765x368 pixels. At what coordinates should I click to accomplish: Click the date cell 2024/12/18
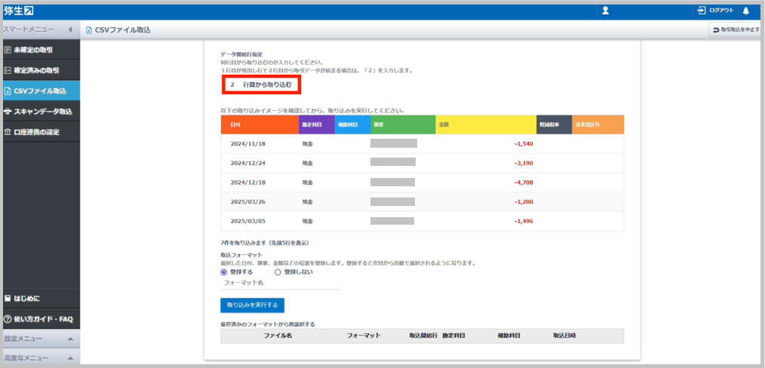pos(248,182)
